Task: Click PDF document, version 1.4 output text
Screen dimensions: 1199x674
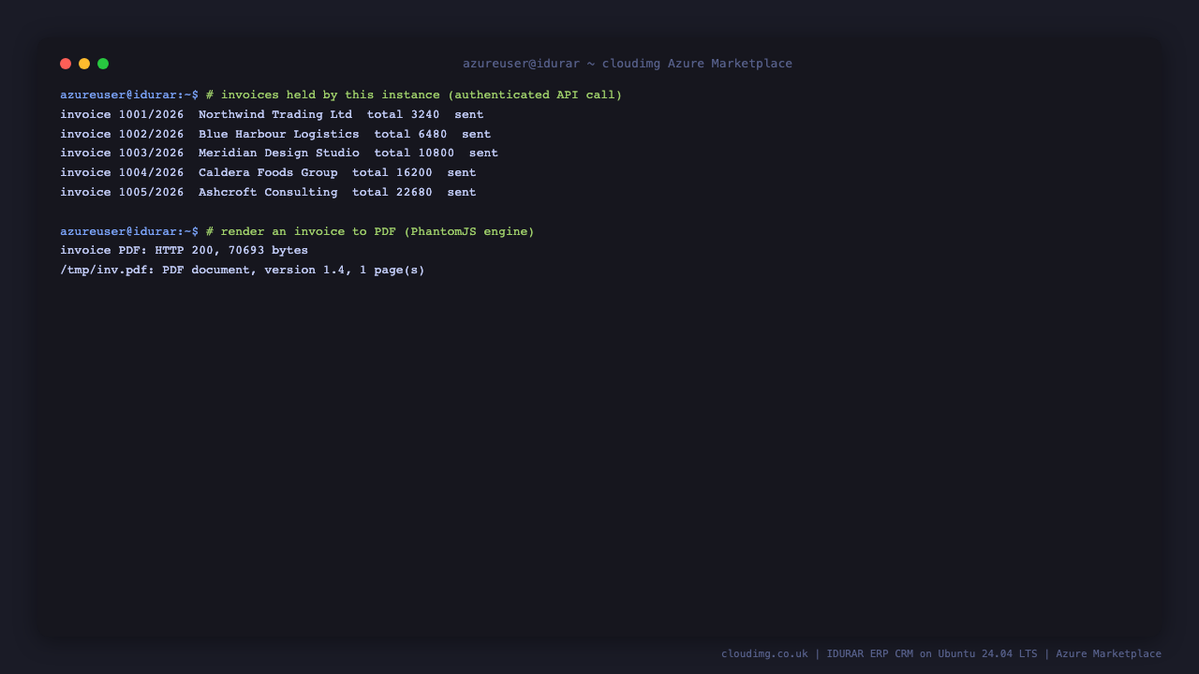Action: point(254,270)
